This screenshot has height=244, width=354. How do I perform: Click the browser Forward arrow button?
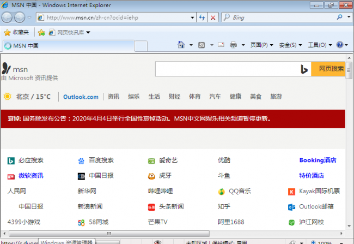click(x=20, y=17)
